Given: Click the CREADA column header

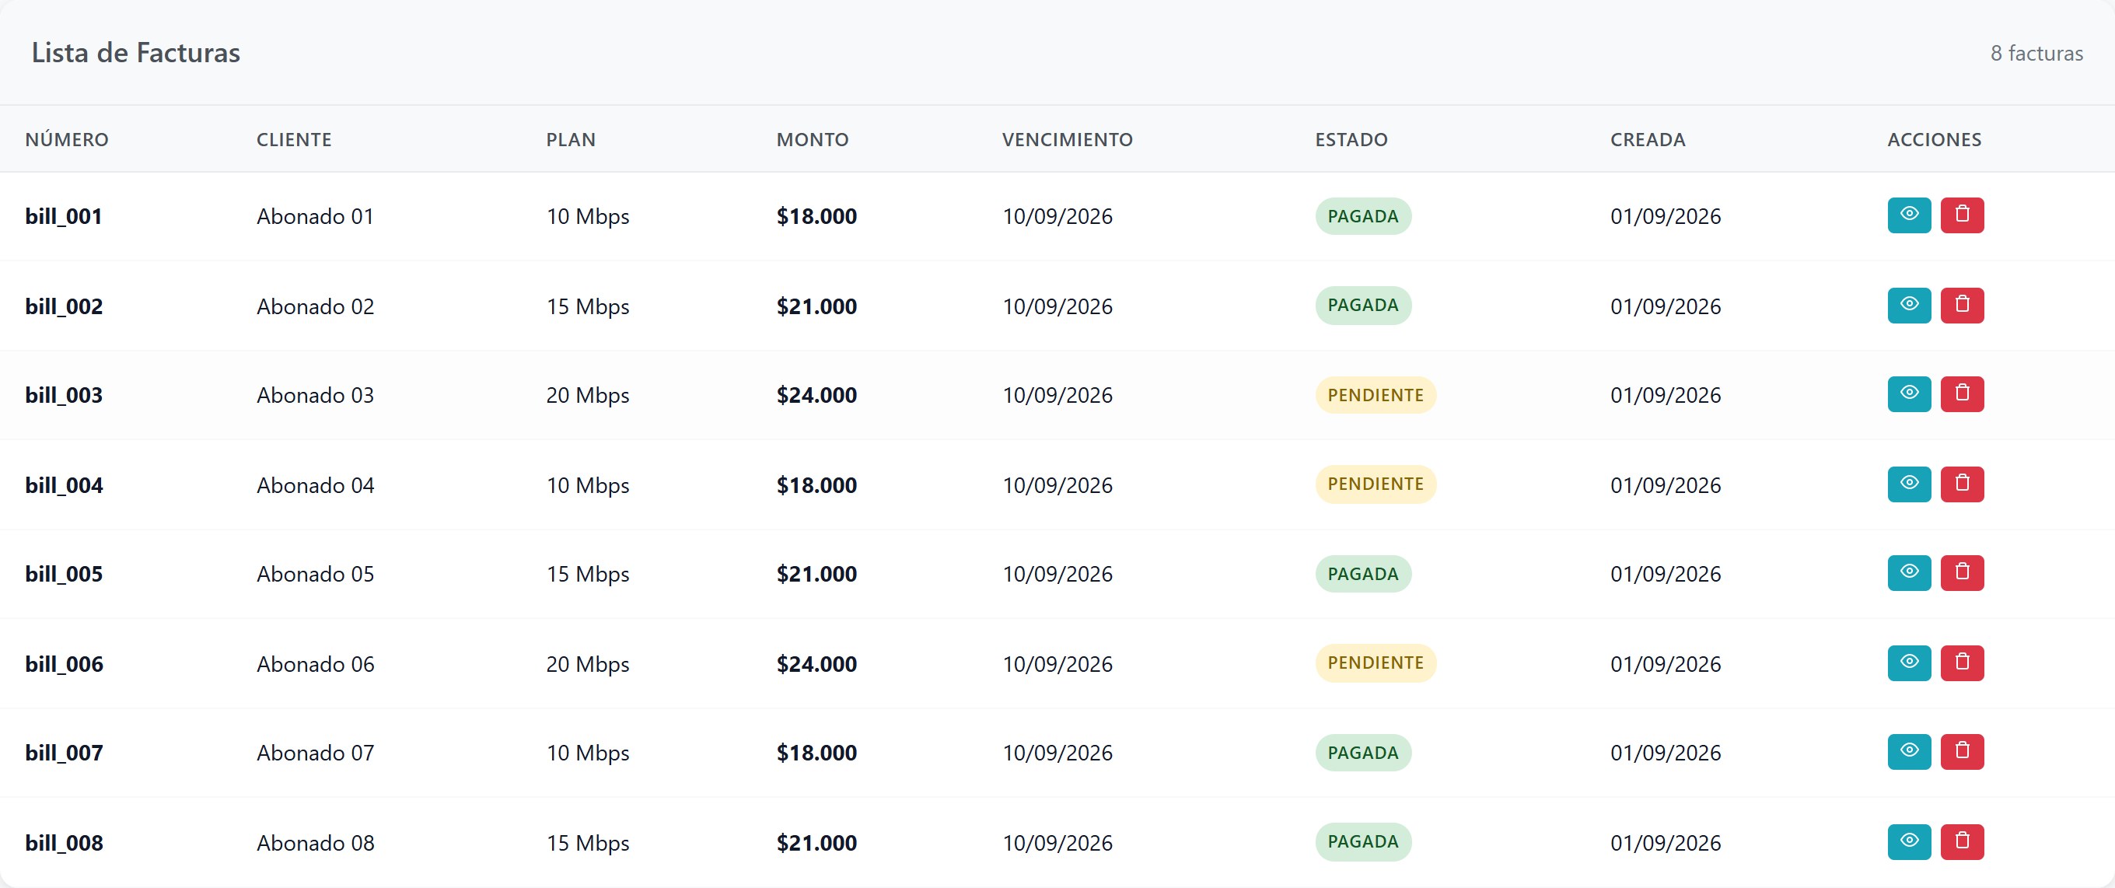Looking at the screenshot, I should (x=1648, y=139).
